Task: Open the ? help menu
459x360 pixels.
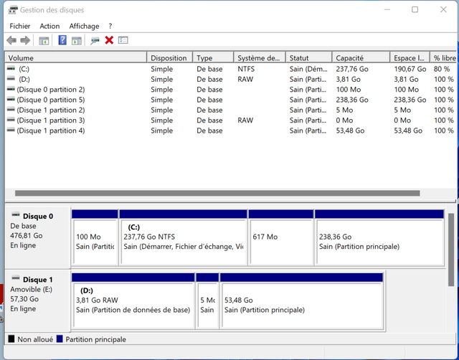Action: pyautogui.click(x=110, y=26)
